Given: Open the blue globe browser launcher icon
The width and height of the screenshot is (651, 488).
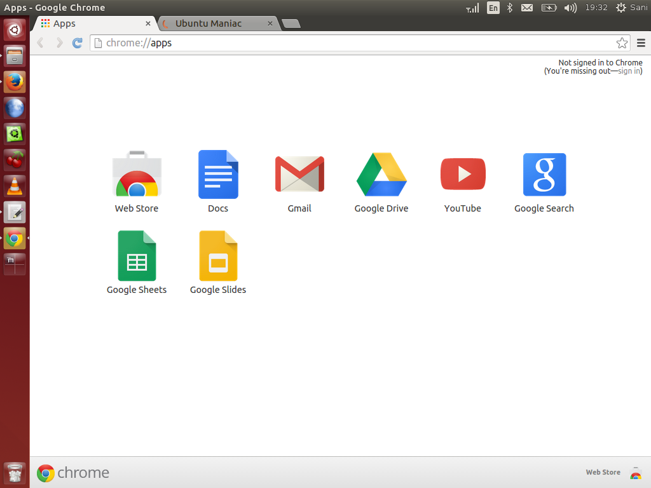Looking at the screenshot, I should pyautogui.click(x=15, y=108).
